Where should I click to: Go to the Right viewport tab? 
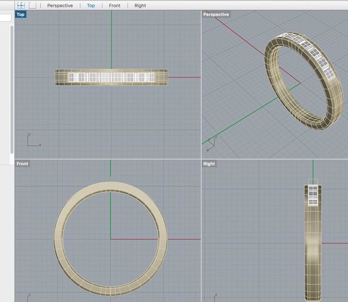coord(140,6)
